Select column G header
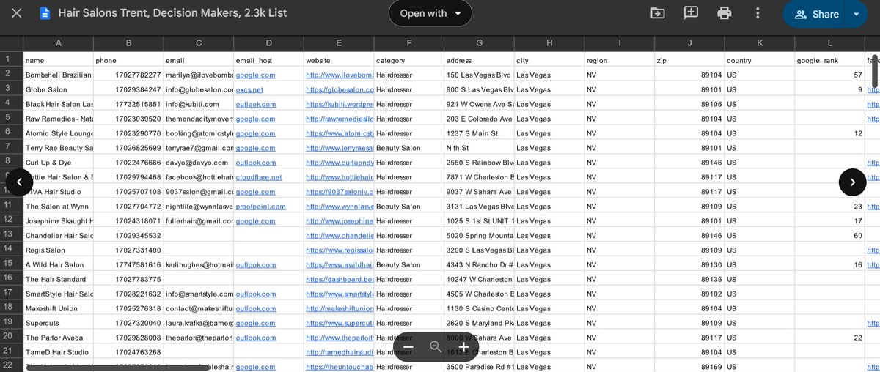The height and width of the screenshot is (372, 880). [x=479, y=44]
